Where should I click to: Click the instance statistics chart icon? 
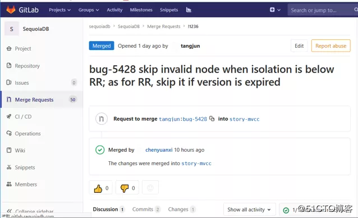coord(189,10)
